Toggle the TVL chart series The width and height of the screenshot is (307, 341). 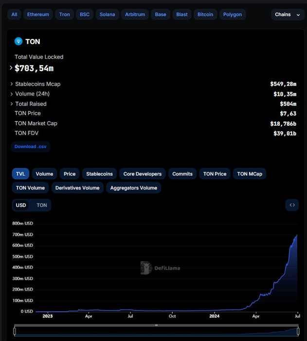(20, 174)
